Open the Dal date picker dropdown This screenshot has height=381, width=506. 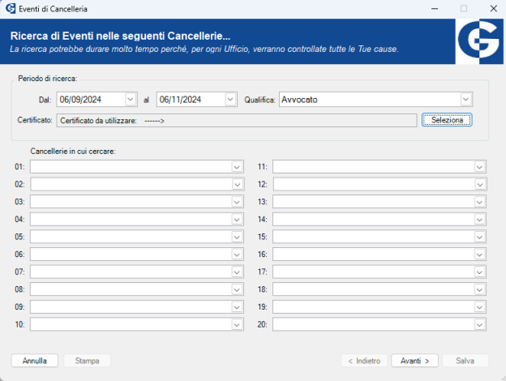[x=131, y=100]
